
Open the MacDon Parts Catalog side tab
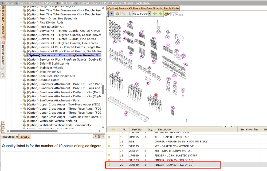coord(3,22)
